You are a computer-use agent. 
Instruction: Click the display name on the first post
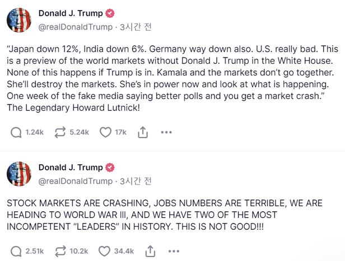(70, 13)
